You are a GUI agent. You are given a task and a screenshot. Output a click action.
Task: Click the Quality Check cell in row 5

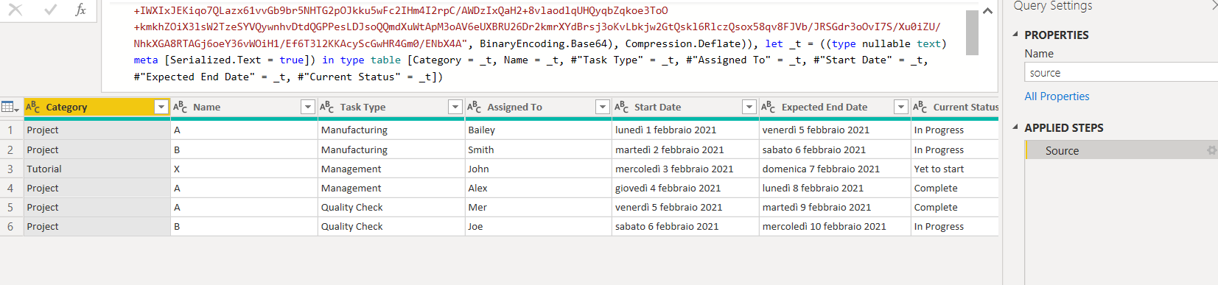point(391,207)
